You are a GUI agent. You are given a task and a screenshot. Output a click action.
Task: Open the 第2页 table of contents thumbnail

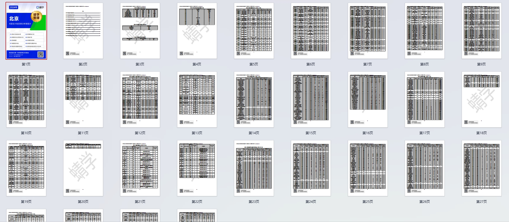click(x=83, y=31)
